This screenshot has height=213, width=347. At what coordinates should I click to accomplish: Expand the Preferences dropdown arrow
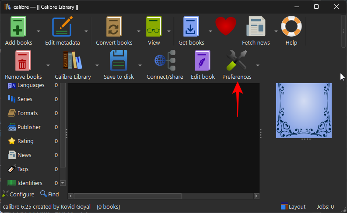(x=258, y=65)
